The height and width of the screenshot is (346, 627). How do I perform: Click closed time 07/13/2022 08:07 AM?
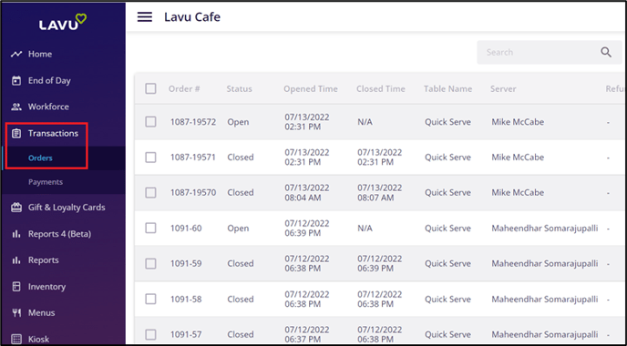pyautogui.click(x=379, y=193)
